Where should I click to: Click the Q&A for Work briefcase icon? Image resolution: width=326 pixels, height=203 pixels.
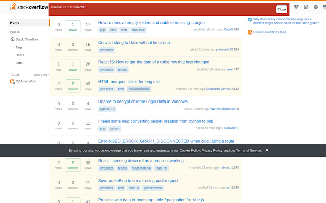[x=13, y=81]
